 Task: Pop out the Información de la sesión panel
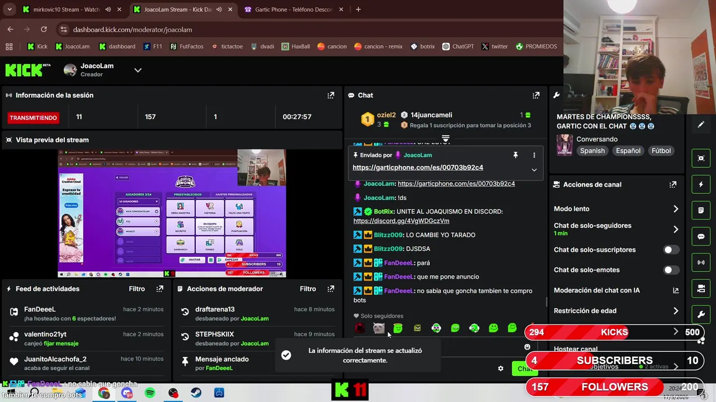coord(331,95)
